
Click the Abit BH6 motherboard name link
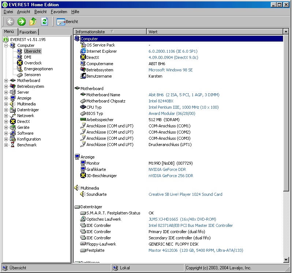[x=184, y=95]
